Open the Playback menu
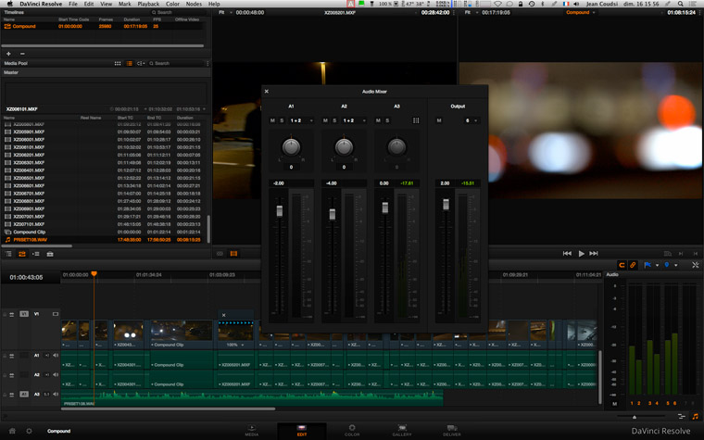 (148, 4)
